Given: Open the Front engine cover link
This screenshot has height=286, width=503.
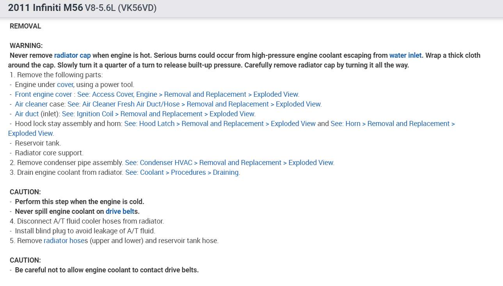Looking at the screenshot, I should 43,94.
